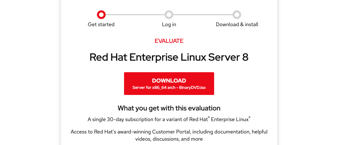Select the Download & install step circle
Viewport: 337px width, 145px height.
coord(237,15)
